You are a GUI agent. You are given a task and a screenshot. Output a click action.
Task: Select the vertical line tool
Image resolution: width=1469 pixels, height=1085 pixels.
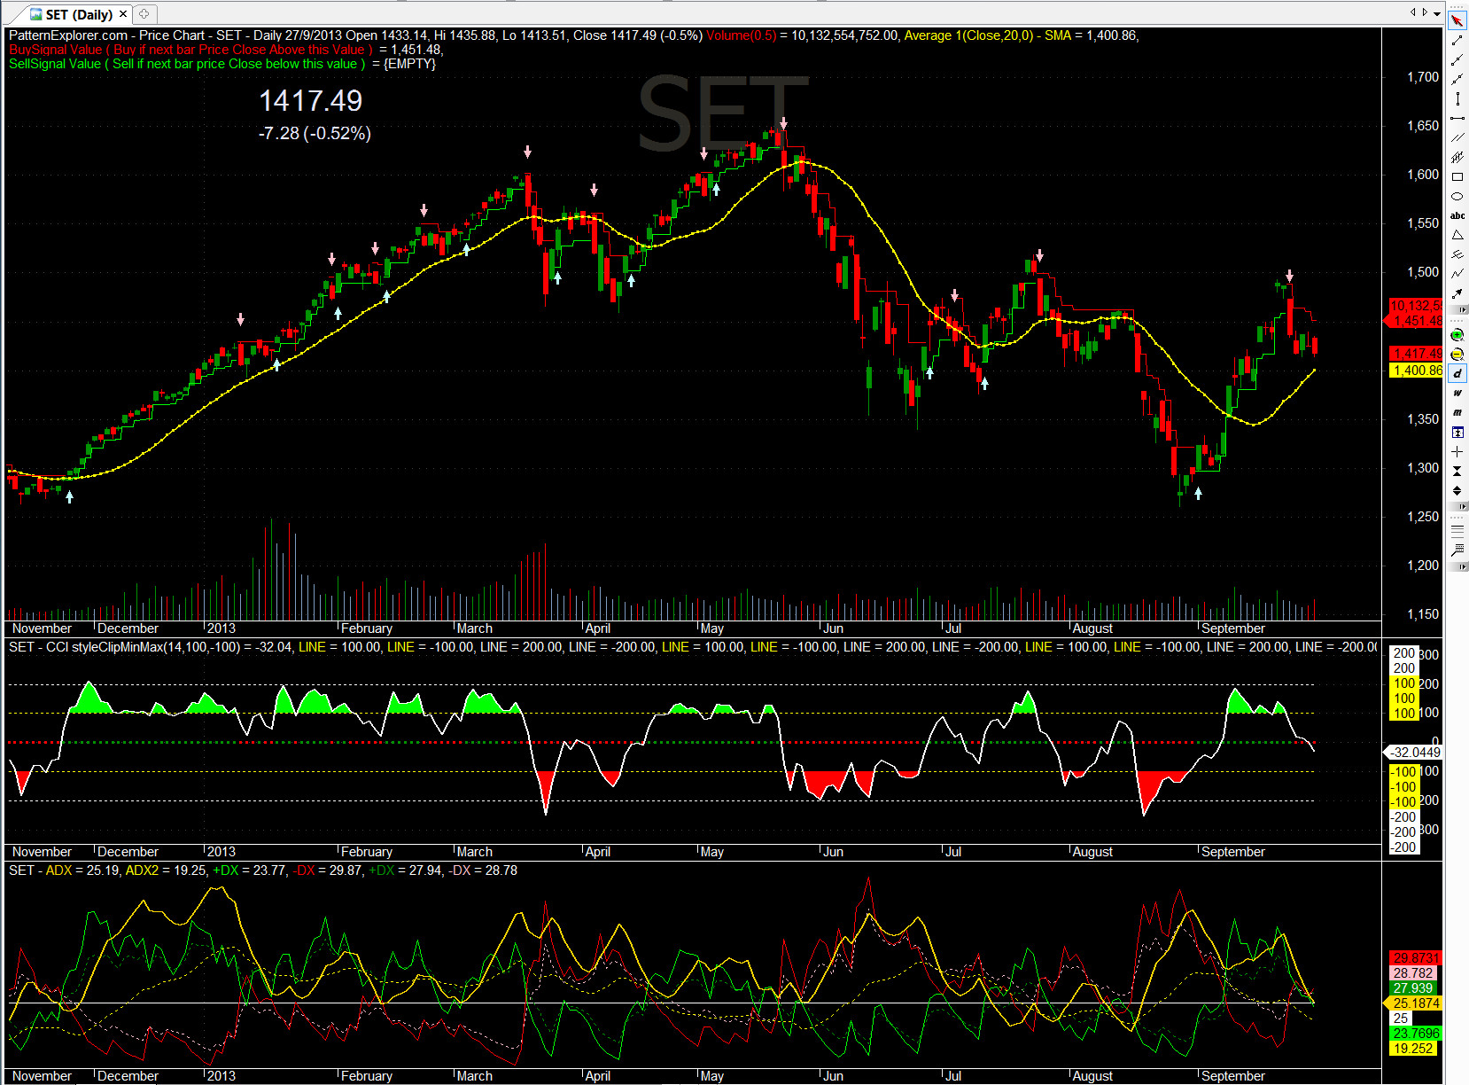click(x=1457, y=99)
